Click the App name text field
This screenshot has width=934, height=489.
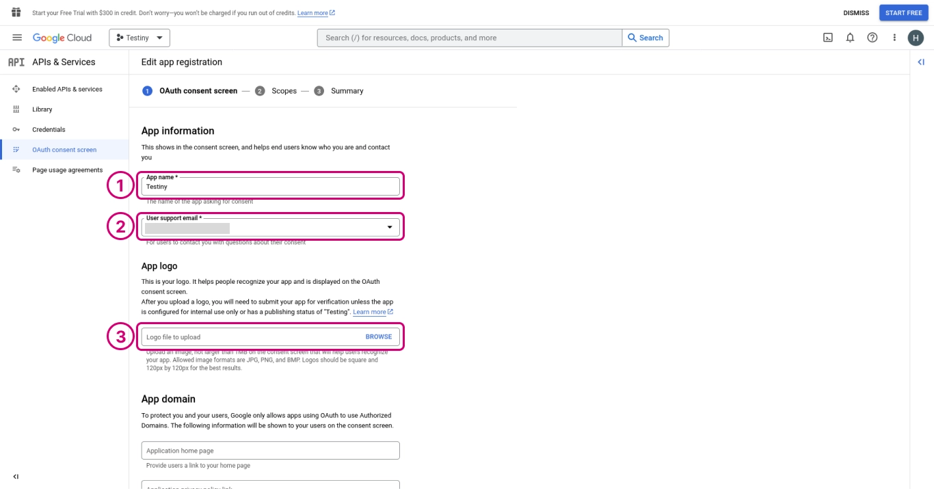pyautogui.click(x=271, y=186)
